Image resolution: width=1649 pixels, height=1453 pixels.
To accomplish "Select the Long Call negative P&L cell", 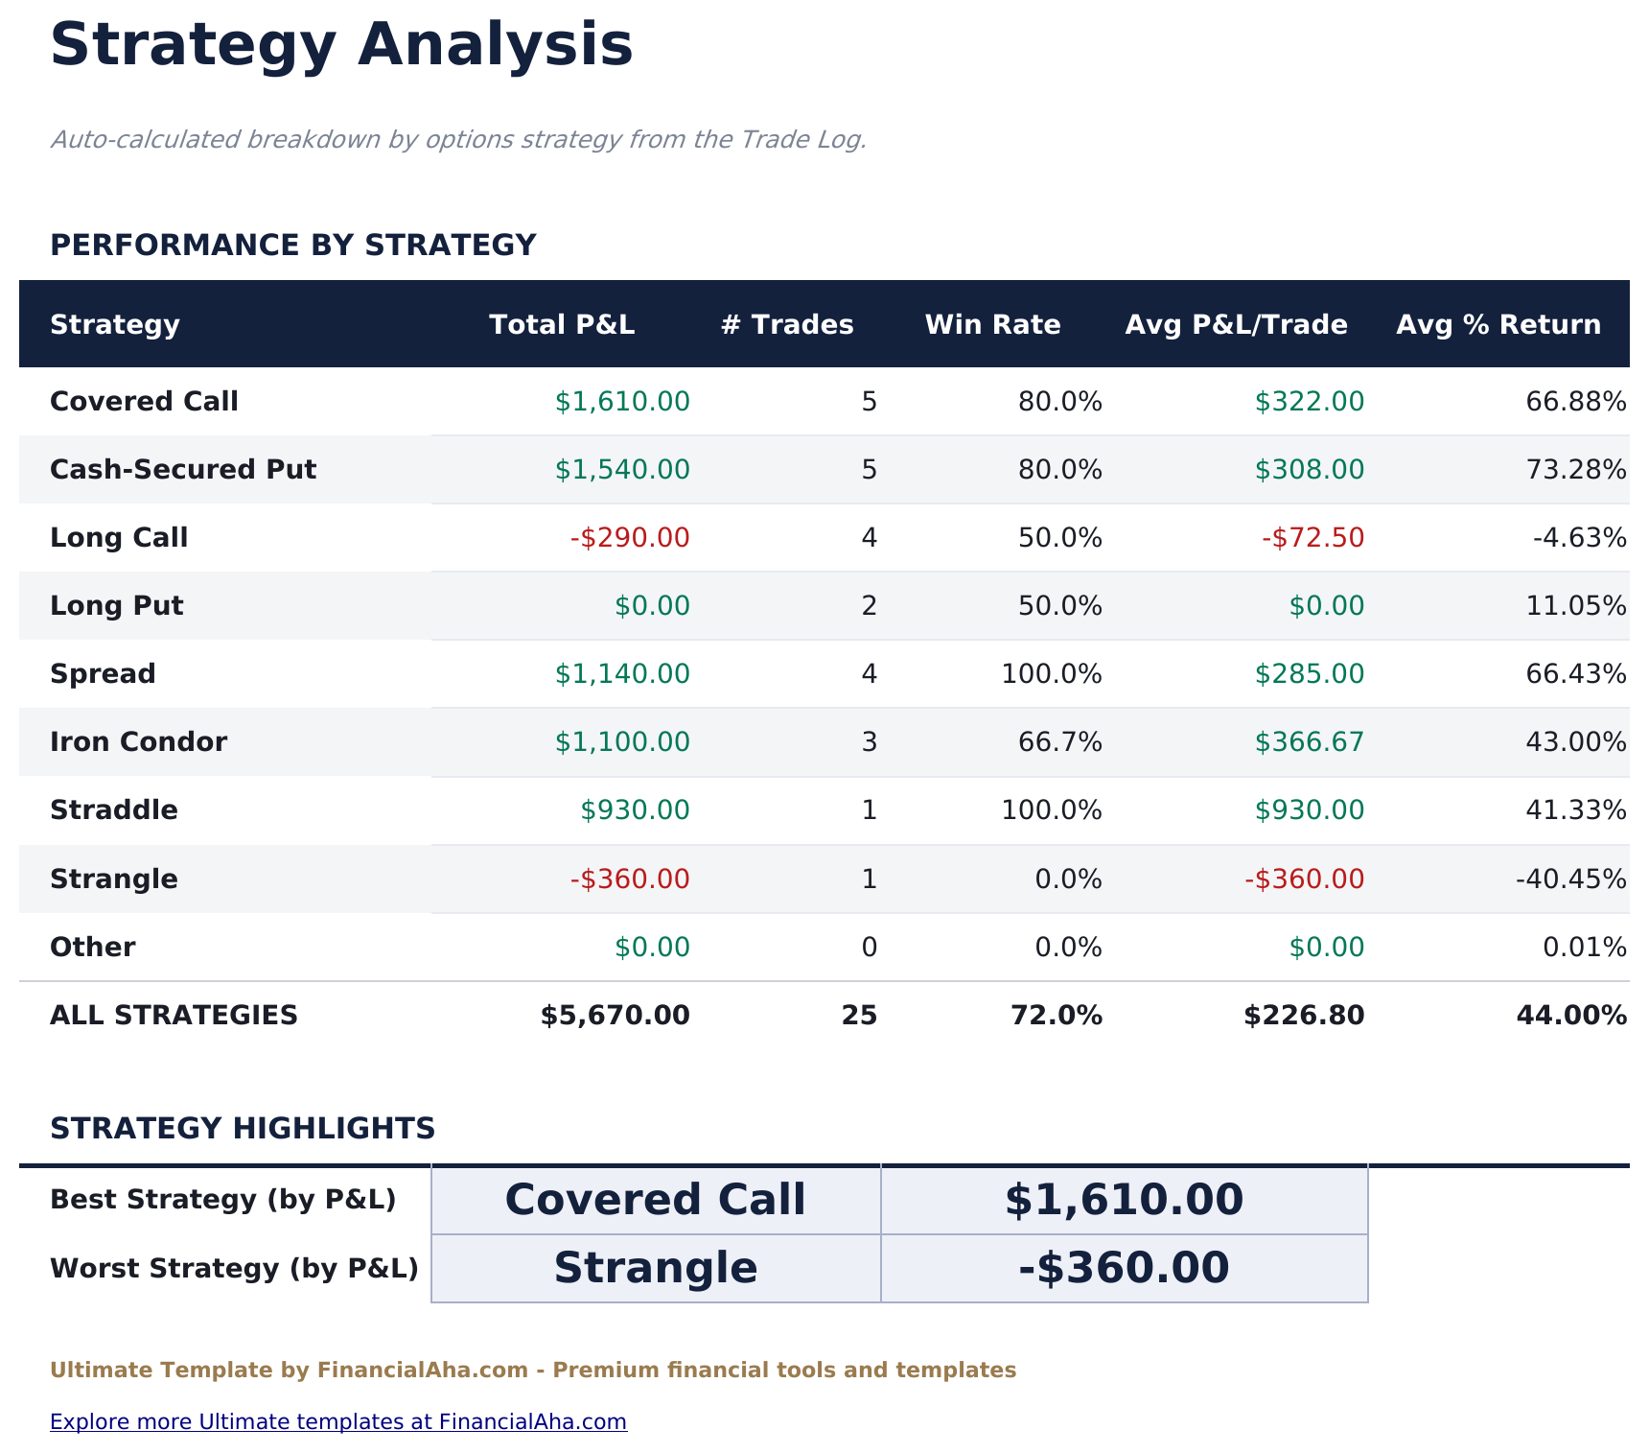I will [x=630, y=537].
